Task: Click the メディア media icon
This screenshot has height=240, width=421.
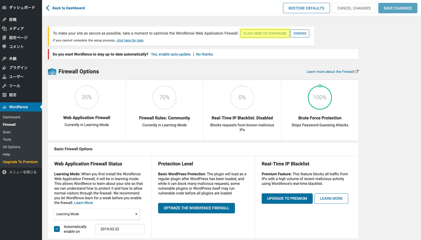Action: pos(4,28)
